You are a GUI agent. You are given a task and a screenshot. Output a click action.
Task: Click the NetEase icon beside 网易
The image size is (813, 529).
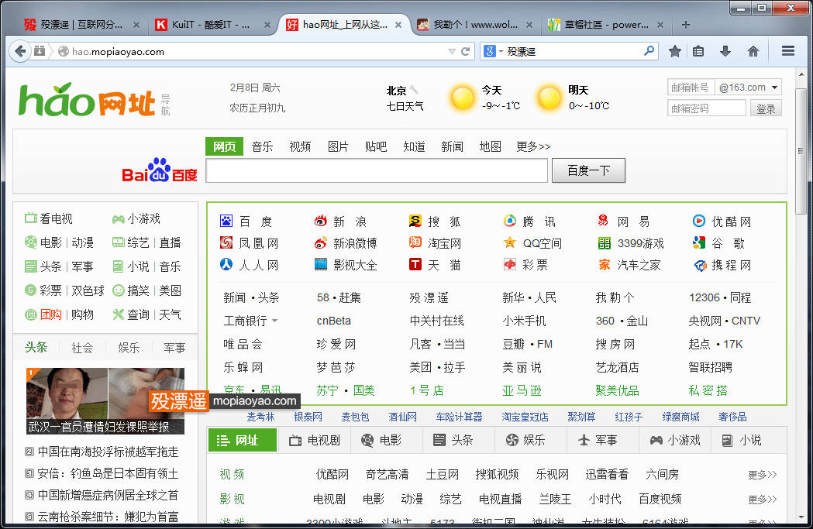[x=604, y=222]
